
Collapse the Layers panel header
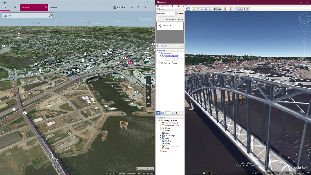(170, 117)
